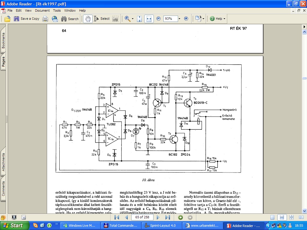Screen dimensions: 307x230
Task: Click the scrollbar down arrow
Action: 304,211
